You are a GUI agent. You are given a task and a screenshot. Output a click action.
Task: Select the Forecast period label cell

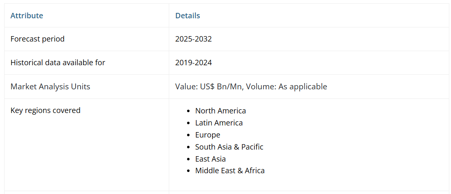(x=37, y=39)
